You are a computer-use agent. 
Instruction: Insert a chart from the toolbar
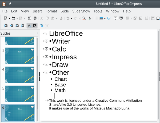click(x=146, y=18)
